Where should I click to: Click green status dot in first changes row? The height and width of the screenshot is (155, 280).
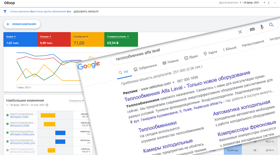point(7,115)
